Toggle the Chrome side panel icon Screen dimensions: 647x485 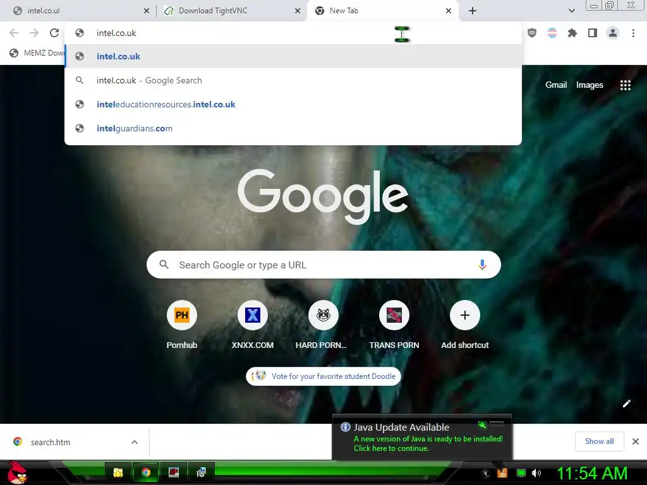point(593,33)
